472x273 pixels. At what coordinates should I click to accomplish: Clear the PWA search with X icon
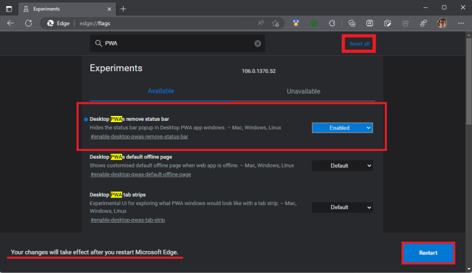point(258,43)
